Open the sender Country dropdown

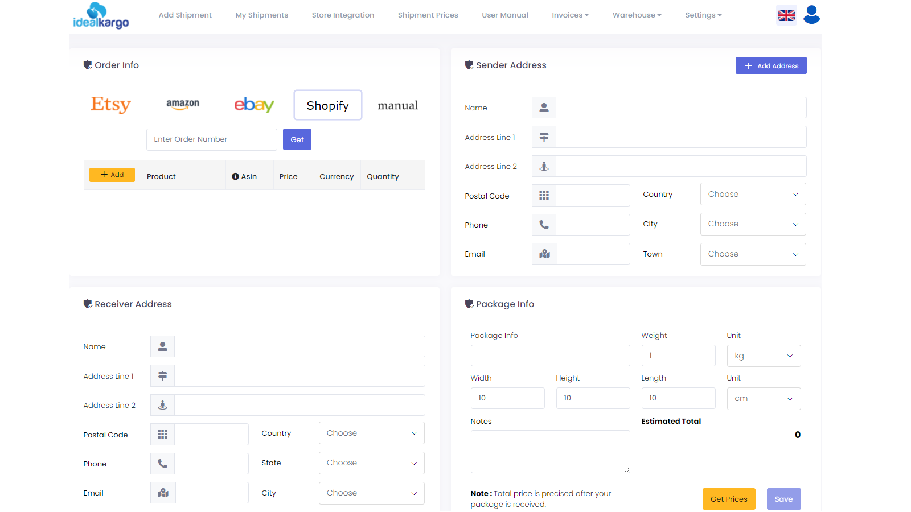[753, 194]
